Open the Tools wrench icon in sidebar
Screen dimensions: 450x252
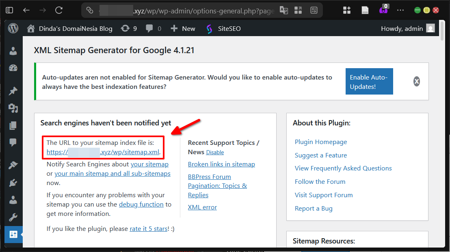pyautogui.click(x=13, y=217)
